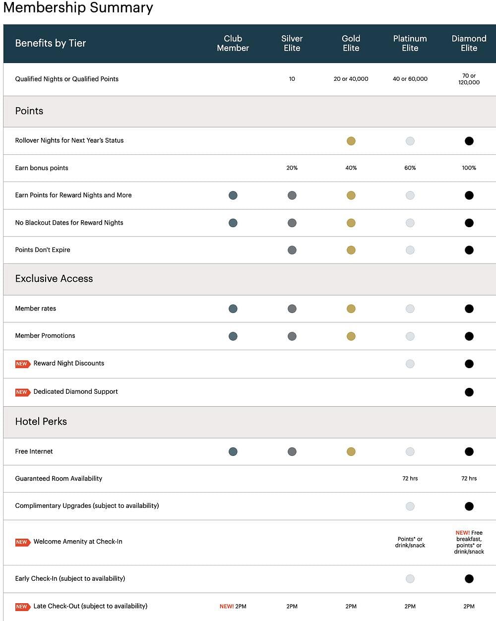The height and width of the screenshot is (621, 496).
Task: Click the 40% bonus points value
Action: 351,168
